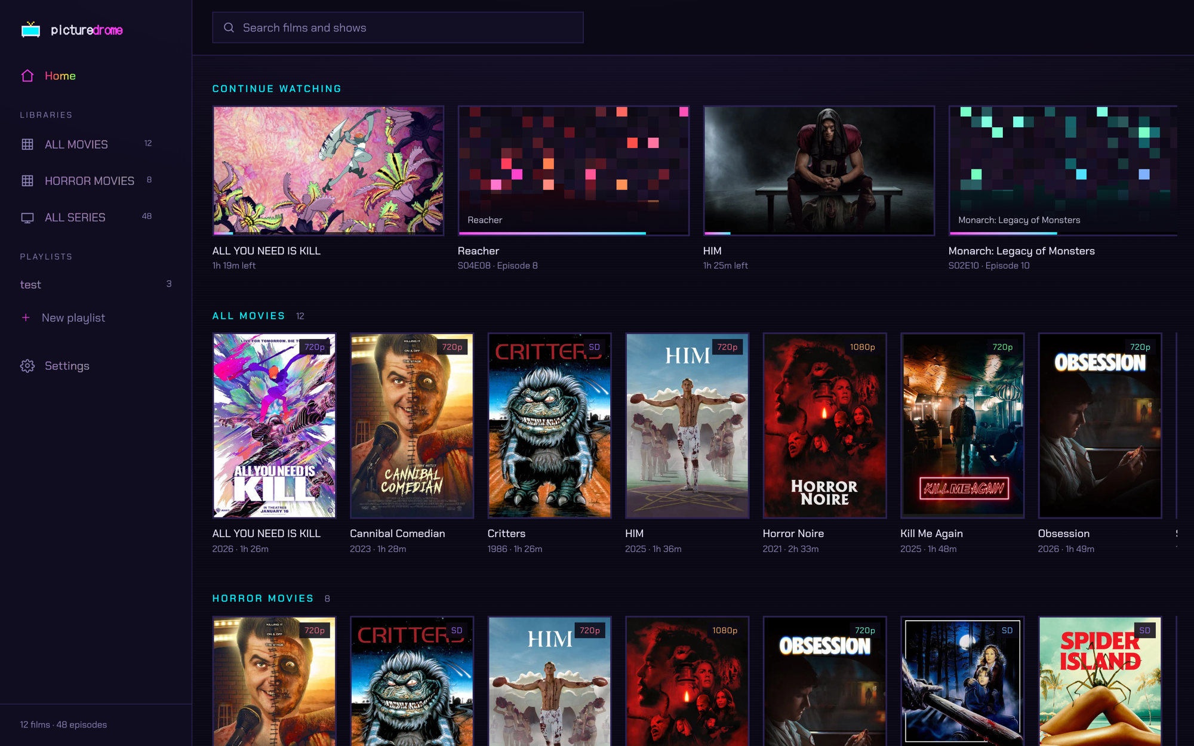Click the Reacher title under Continue Watching

478,251
